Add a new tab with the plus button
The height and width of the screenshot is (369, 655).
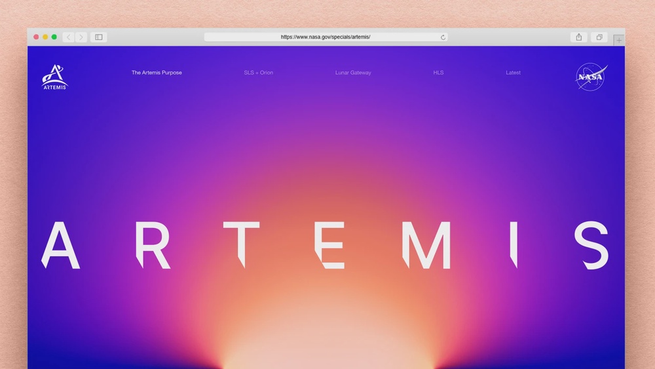[618, 41]
